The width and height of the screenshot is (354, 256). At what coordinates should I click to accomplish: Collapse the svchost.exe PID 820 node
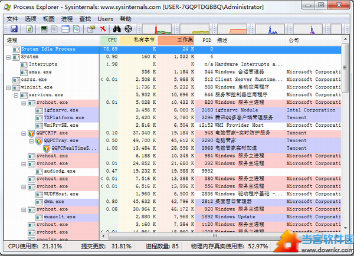coord(24,103)
